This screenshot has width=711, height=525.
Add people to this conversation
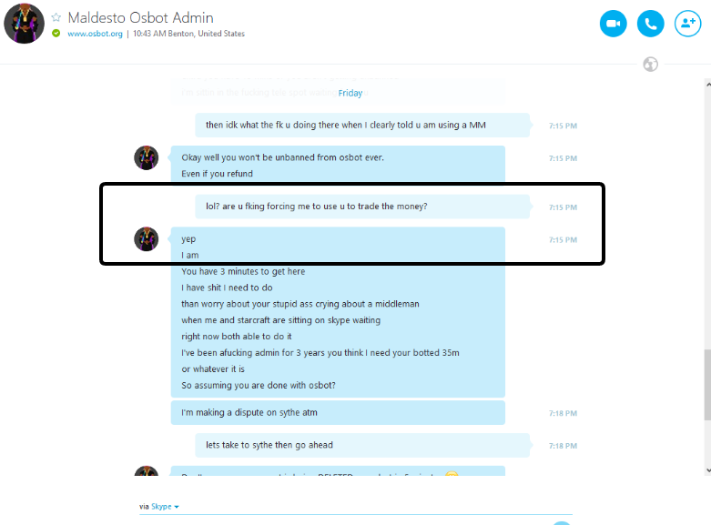coord(687,24)
